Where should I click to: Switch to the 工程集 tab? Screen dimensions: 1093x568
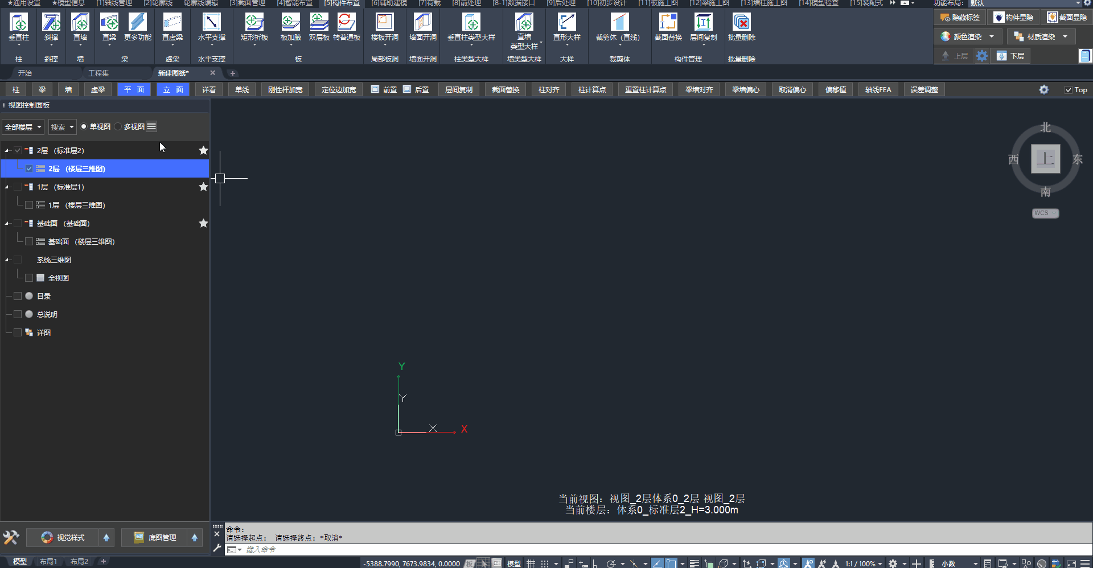[x=98, y=73]
